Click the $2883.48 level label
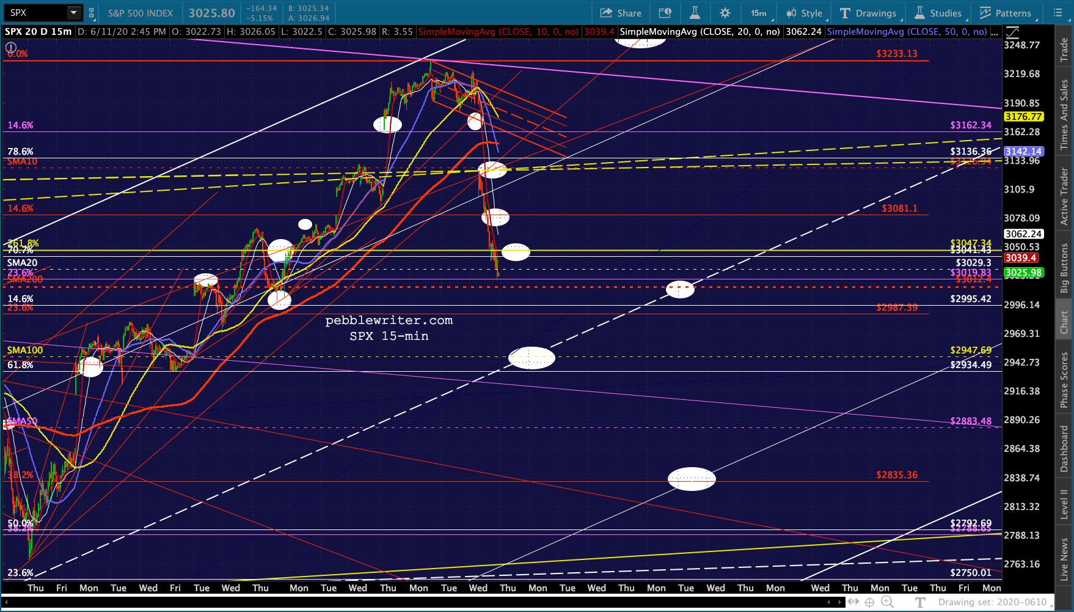The image size is (1074, 612). pyautogui.click(x=971, y=421)
